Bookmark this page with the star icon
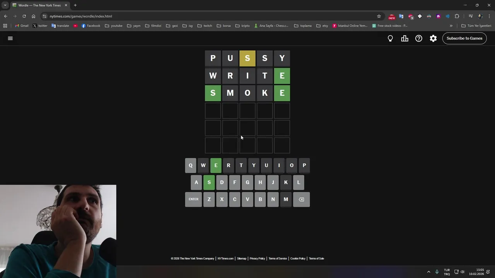The image size is (495, 278). click(379, 16)
